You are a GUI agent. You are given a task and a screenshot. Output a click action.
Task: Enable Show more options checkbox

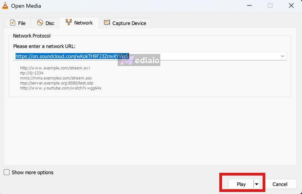pos(7,172)
